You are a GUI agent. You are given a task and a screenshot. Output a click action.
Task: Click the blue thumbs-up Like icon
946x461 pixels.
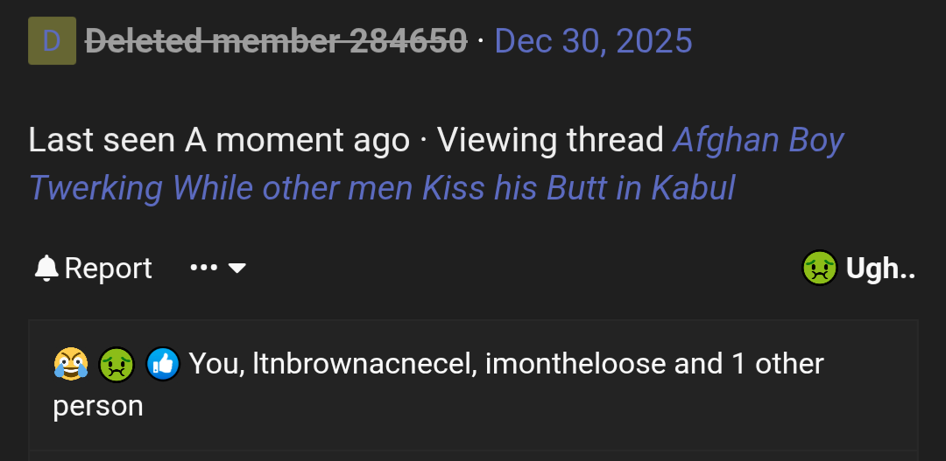tap(163, 363)
